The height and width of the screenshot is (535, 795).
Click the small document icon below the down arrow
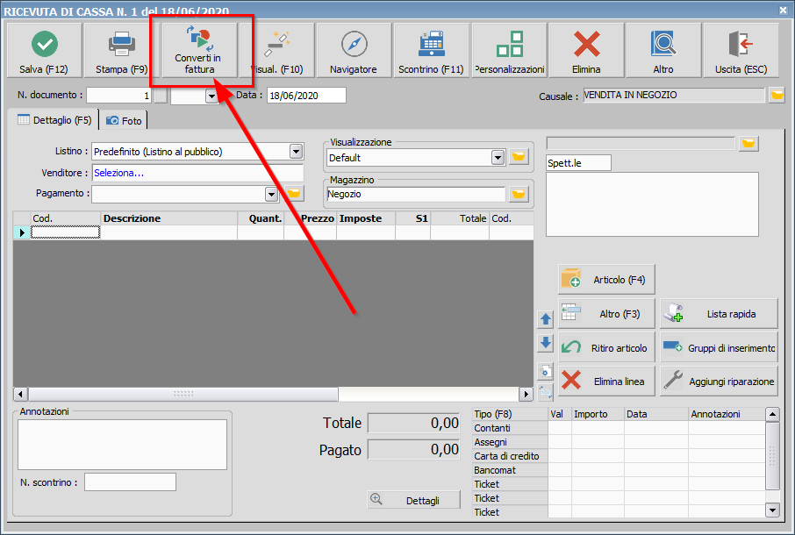546,371
